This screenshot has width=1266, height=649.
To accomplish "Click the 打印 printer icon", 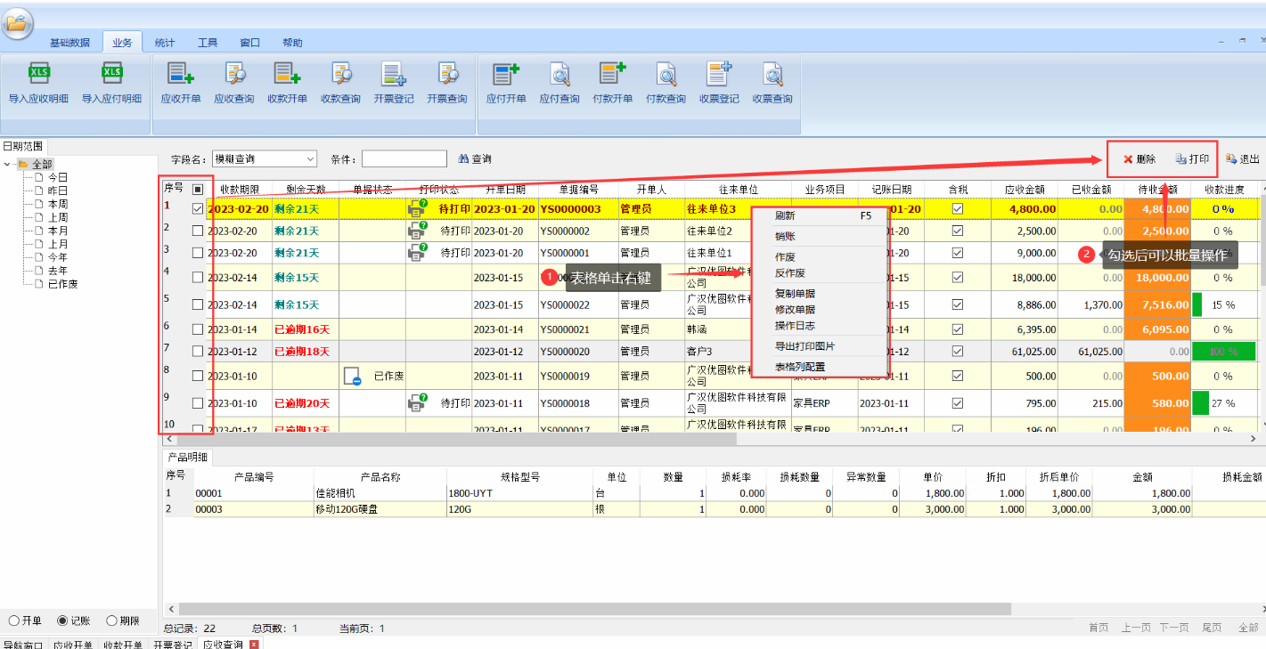I will (x=1180, y=159).
